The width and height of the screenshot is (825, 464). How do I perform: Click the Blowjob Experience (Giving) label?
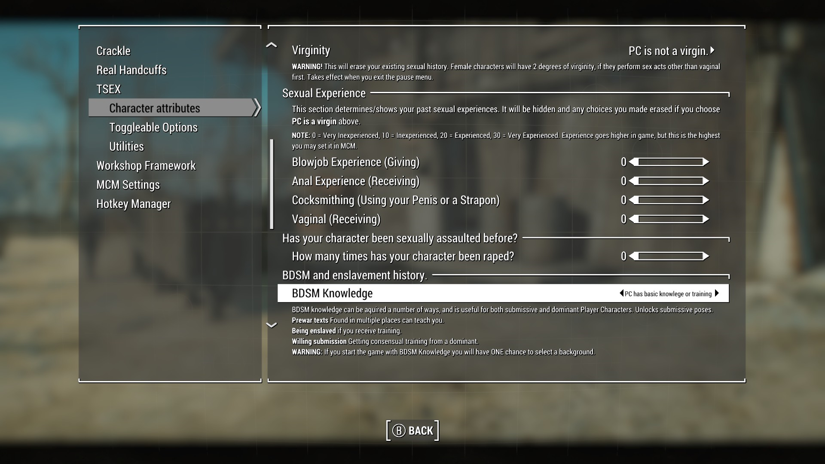[355, 162]
